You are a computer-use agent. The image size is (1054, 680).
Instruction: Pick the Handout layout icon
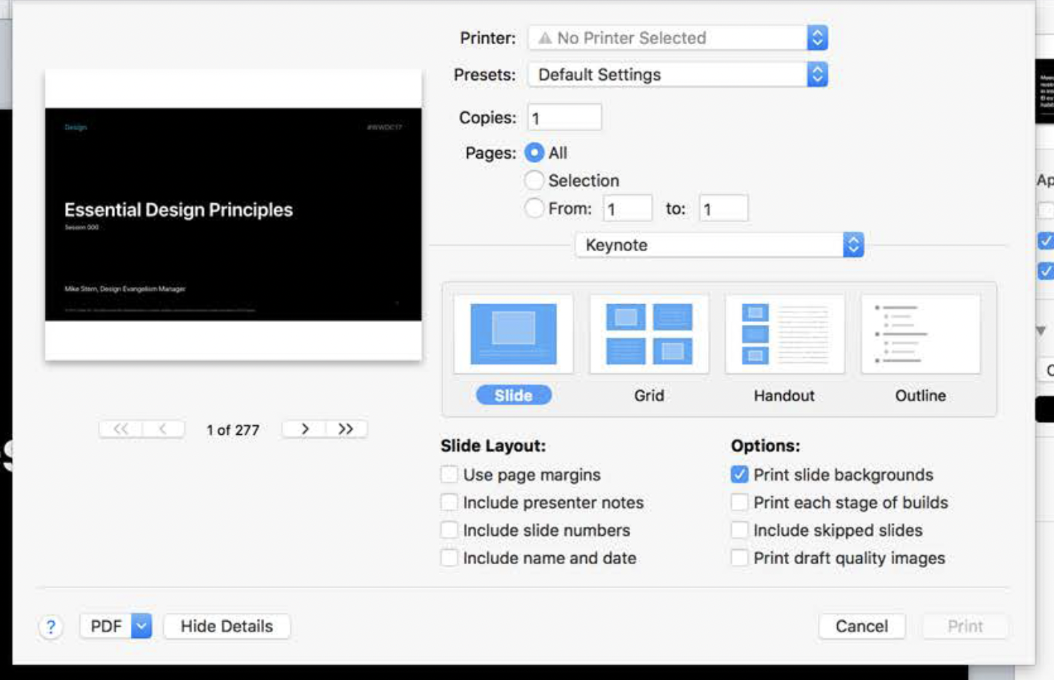785,334
